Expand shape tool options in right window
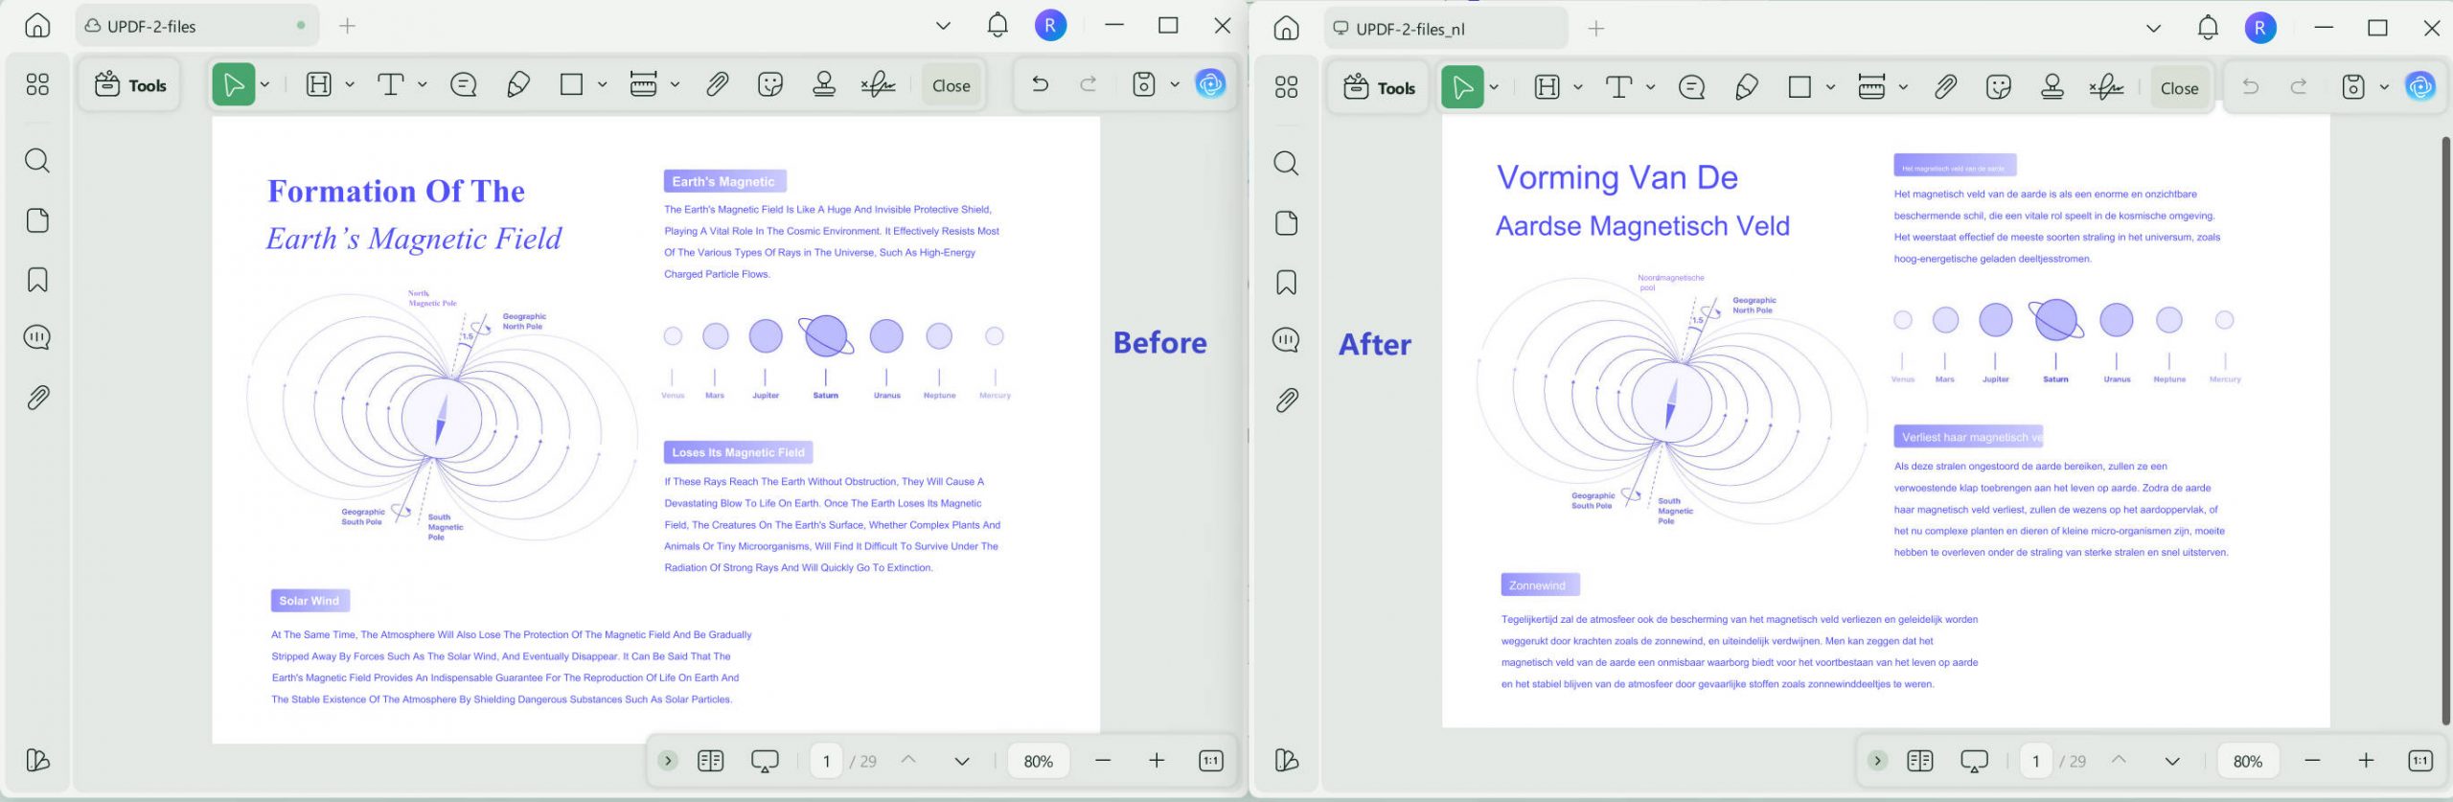Image resolution: width=2453 pixels, height=802 pixels. click(x=1830, y=88)
